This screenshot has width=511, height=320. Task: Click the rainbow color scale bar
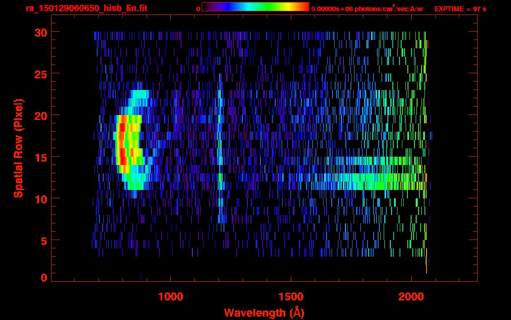pos(255,7)
